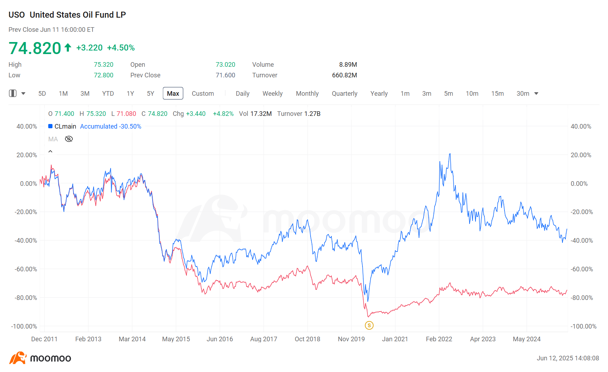
Task: Expand more intervals dropdown arrow after 30m
Action: coord(536,94)
